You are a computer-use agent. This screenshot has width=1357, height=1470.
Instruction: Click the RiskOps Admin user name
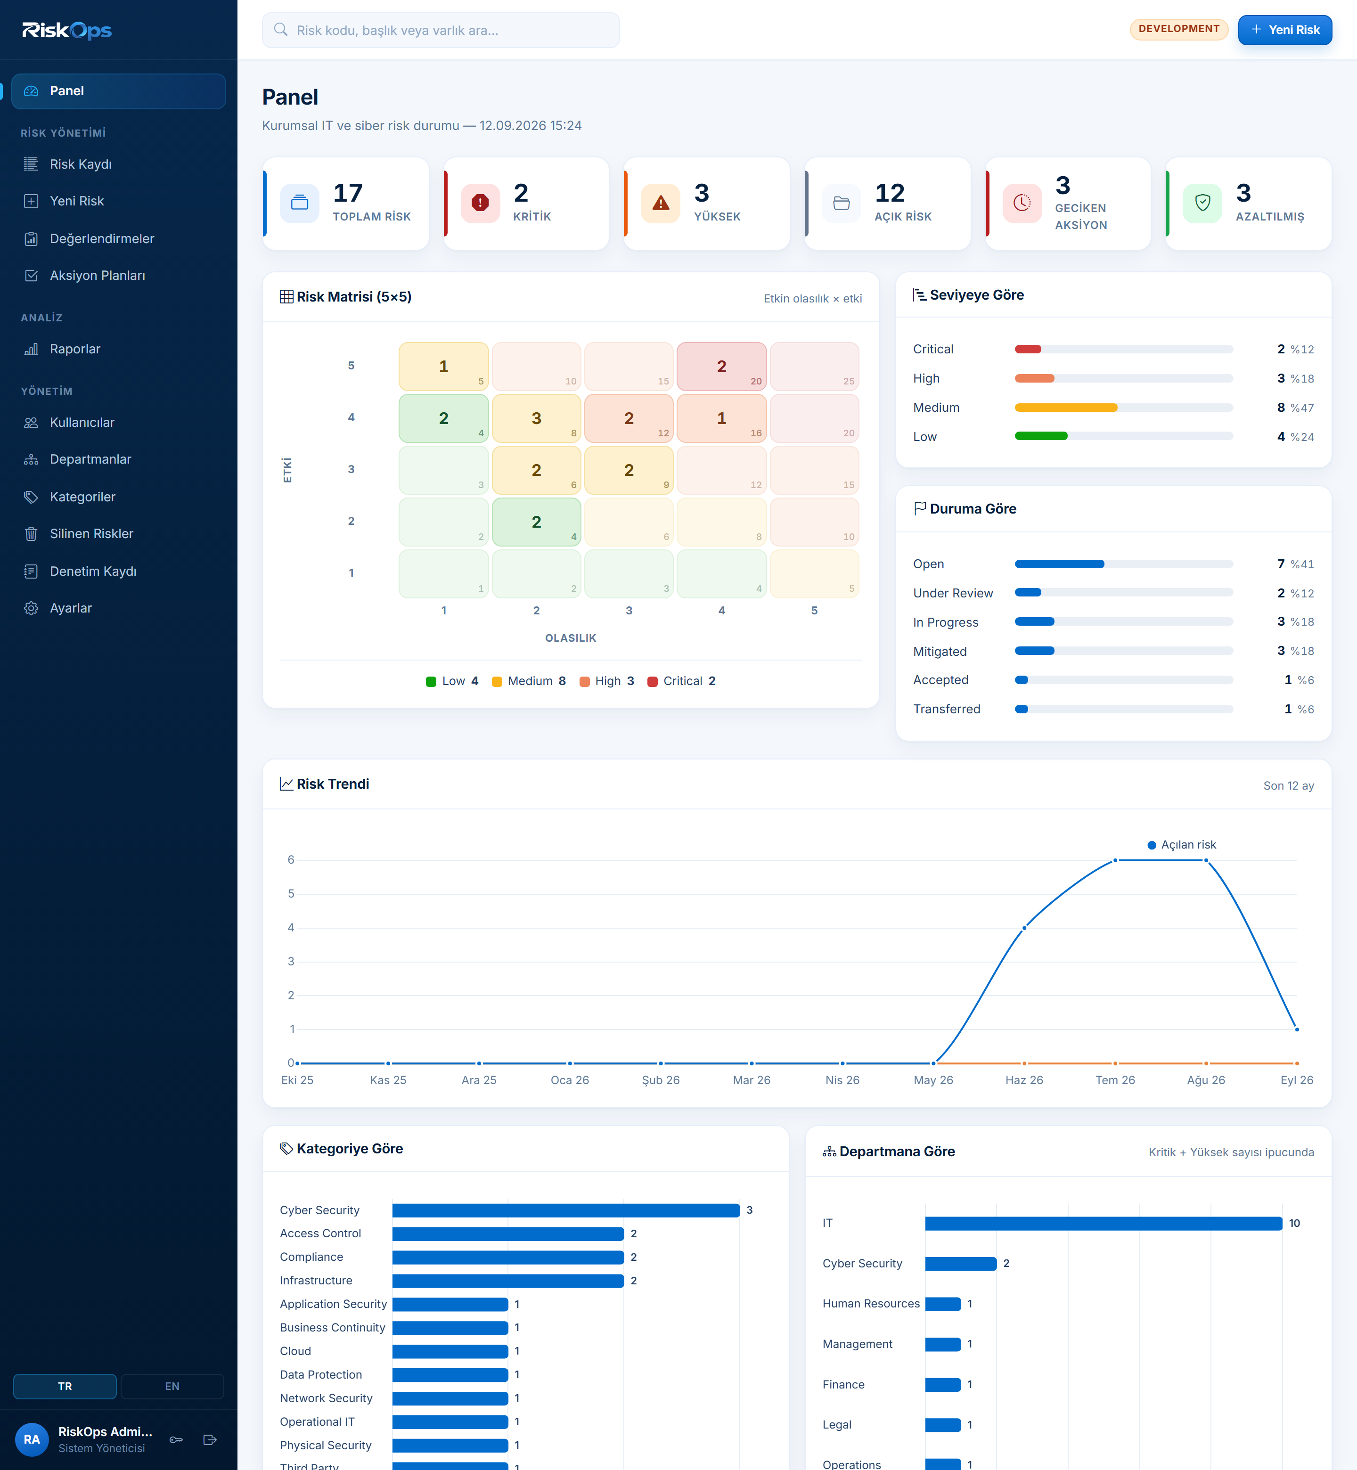coord(105,1432)
